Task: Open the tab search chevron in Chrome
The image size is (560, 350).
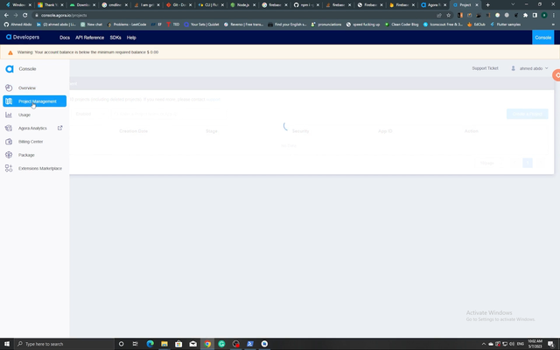Action: [513, 4]
